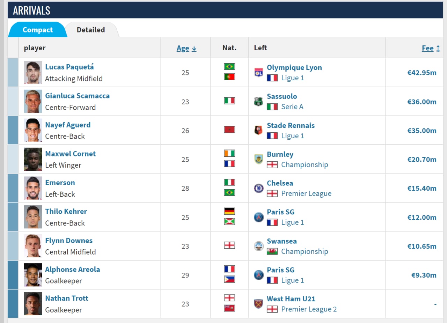
Task: Click the Sassuolo club crest icon
Action: [x=258, y=102]
